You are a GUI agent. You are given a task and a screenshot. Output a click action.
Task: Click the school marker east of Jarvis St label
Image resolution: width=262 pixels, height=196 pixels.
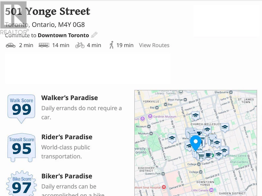[x=225, y=128]
